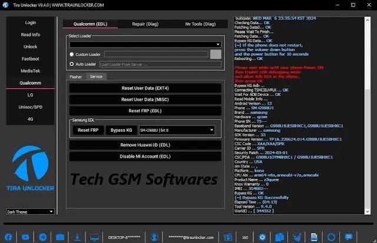The image size is (377, 243).
Task: Click the camera screenshot icon
Action: pos(60,237)
